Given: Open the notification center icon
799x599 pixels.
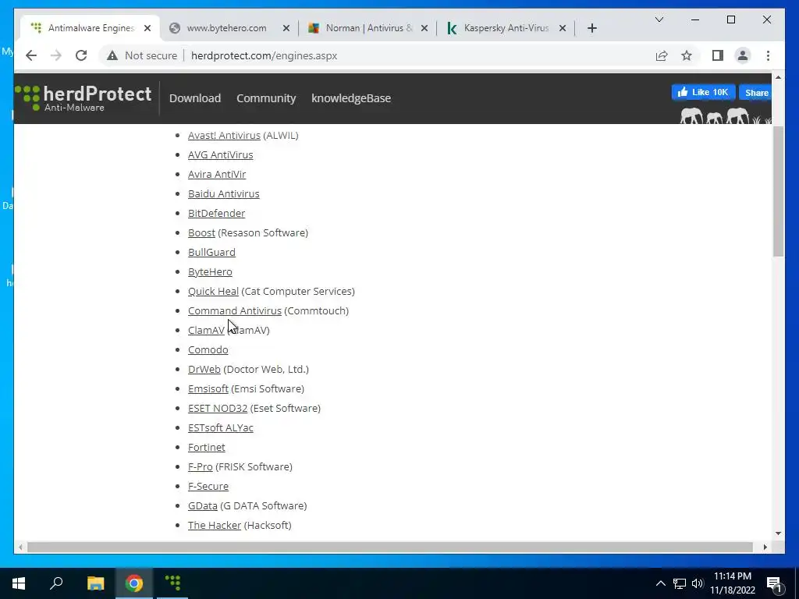Looking at the screenshot, I should pos(775,584).
